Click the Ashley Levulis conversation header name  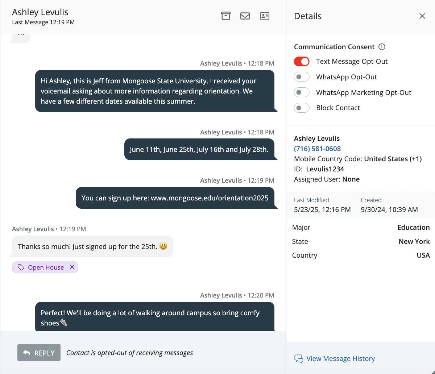40,12
